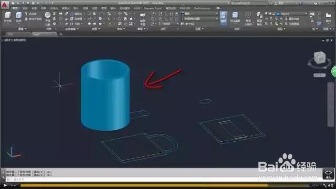Click the New file icon in quick access toolbar

13,3
